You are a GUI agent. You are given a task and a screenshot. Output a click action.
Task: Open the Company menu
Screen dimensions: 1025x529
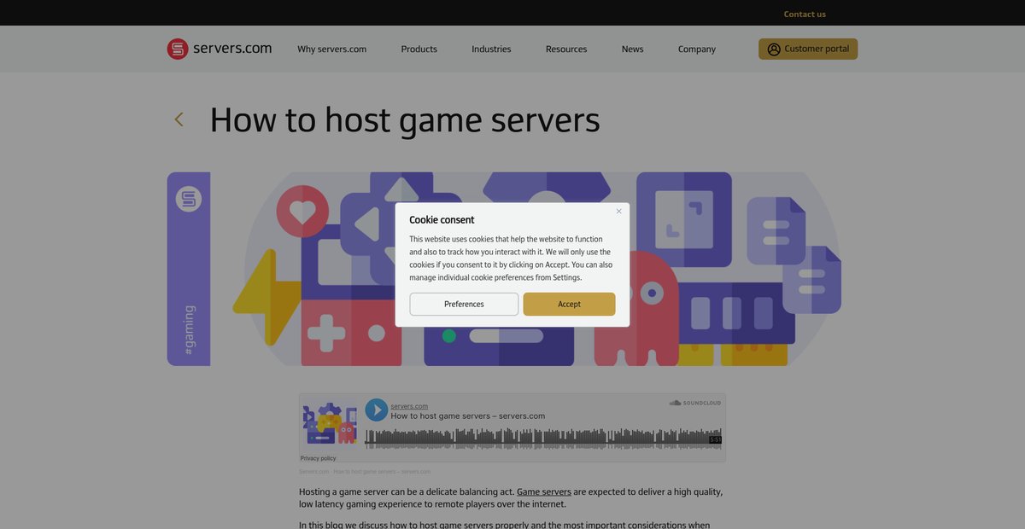(x=697, y=49)
